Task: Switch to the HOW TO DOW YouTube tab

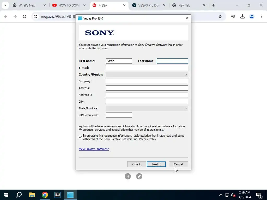Action: [69, 5]
